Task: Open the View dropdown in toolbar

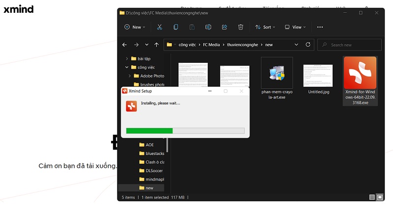Action: (295, 27)
